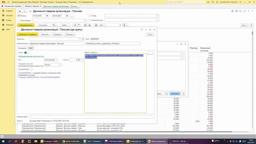
Task: Click the Настройки button
Action: click(44, 25)
